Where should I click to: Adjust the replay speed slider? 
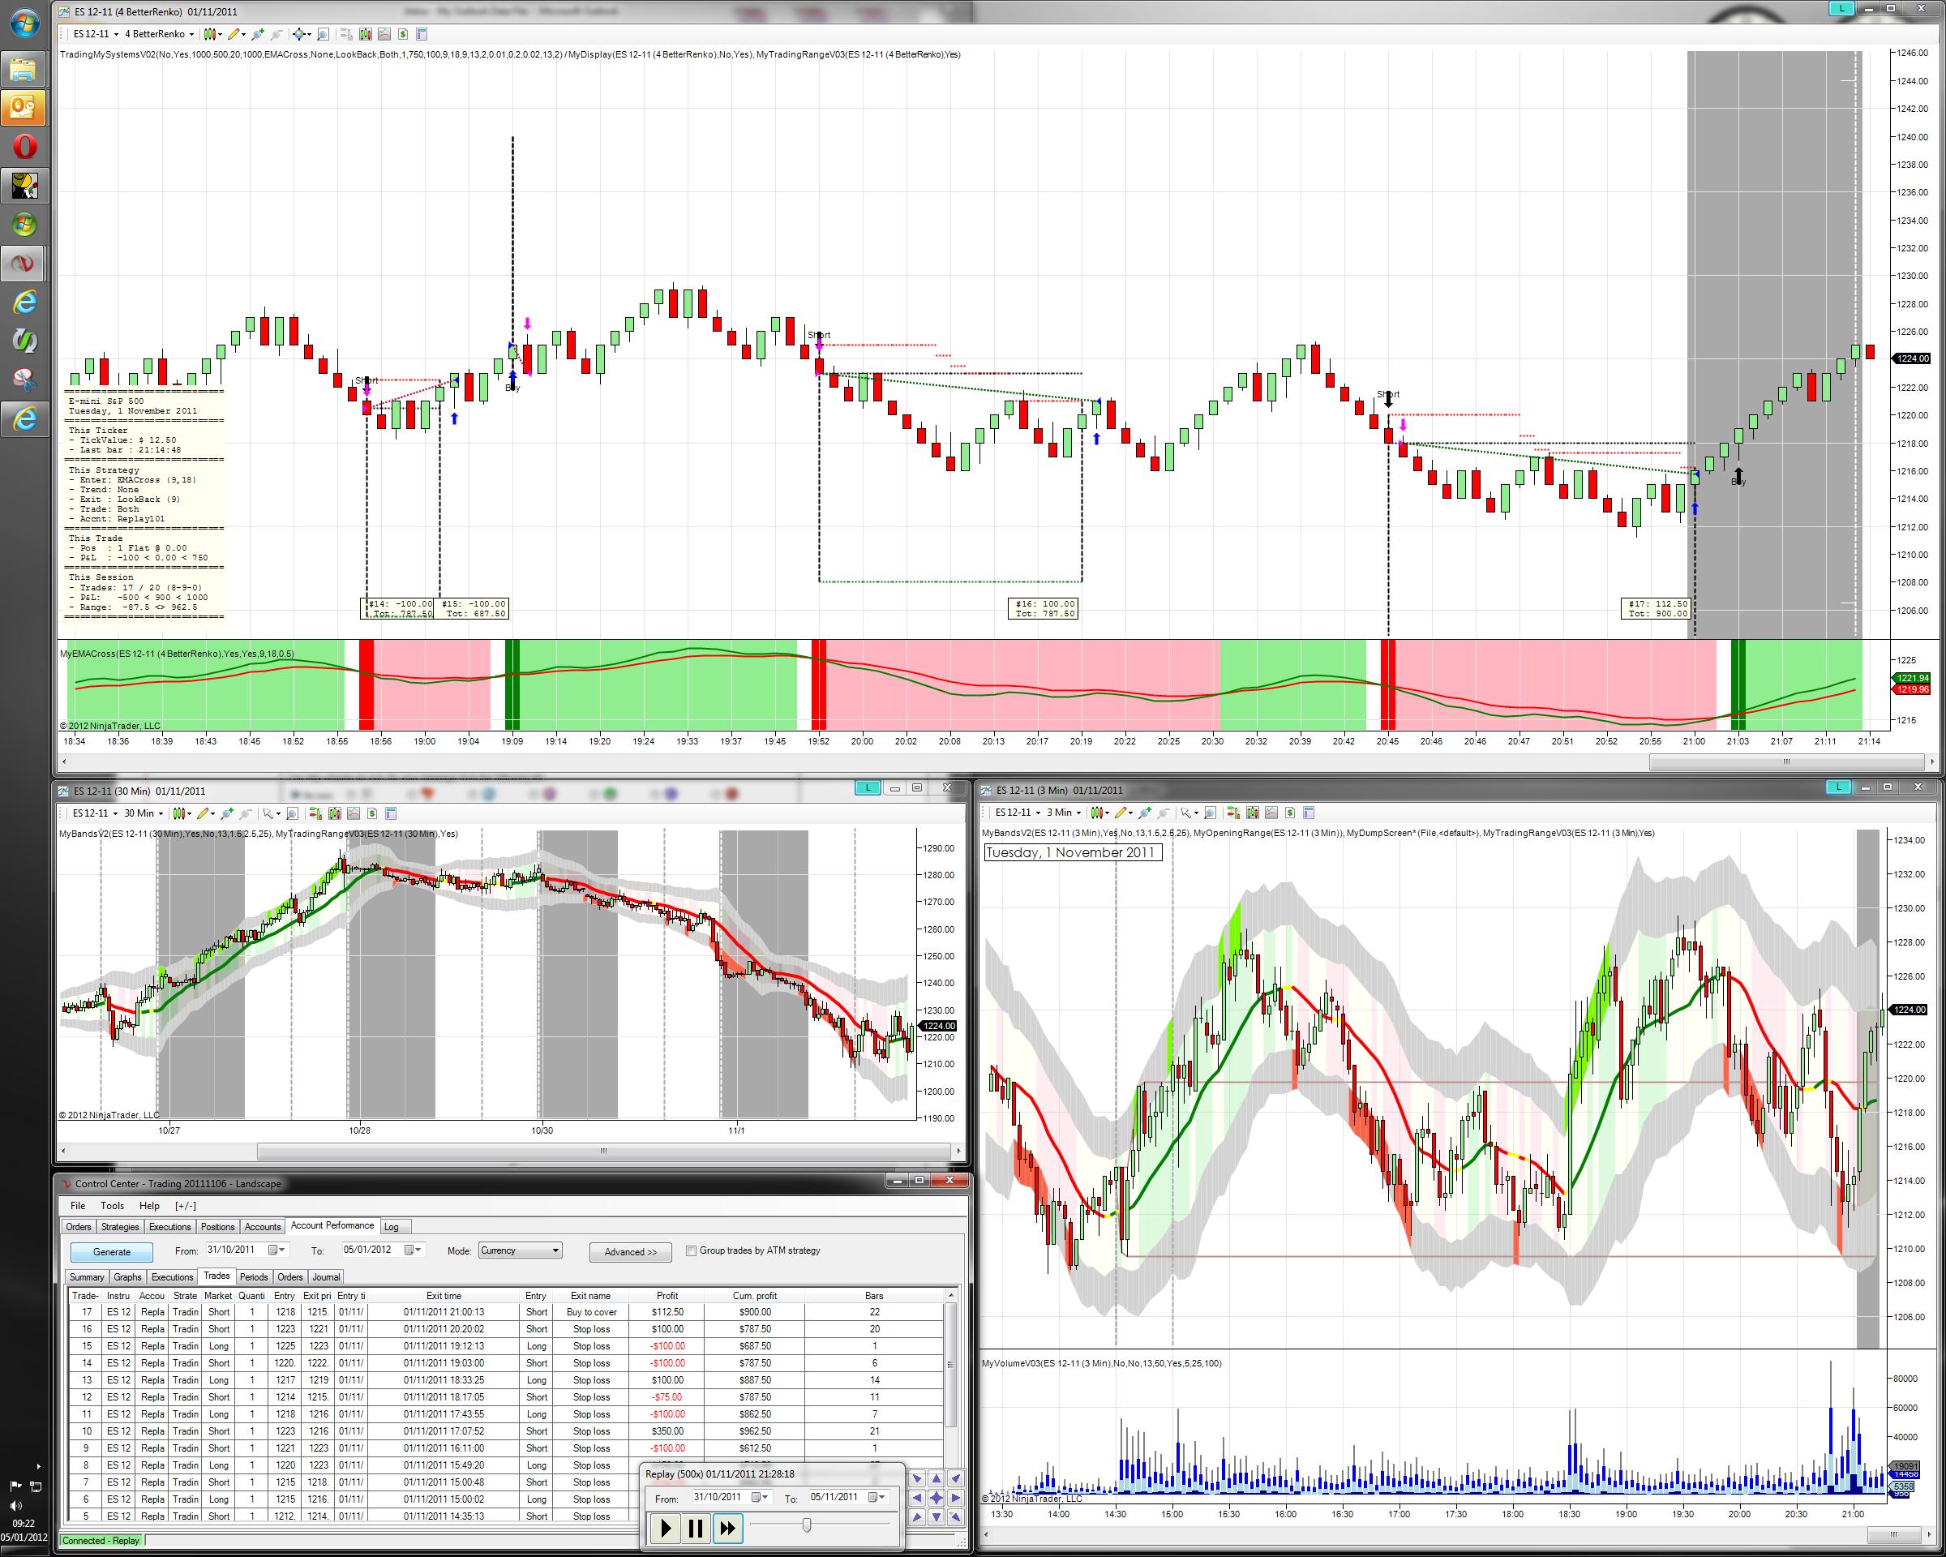[x=806, y=1525]
